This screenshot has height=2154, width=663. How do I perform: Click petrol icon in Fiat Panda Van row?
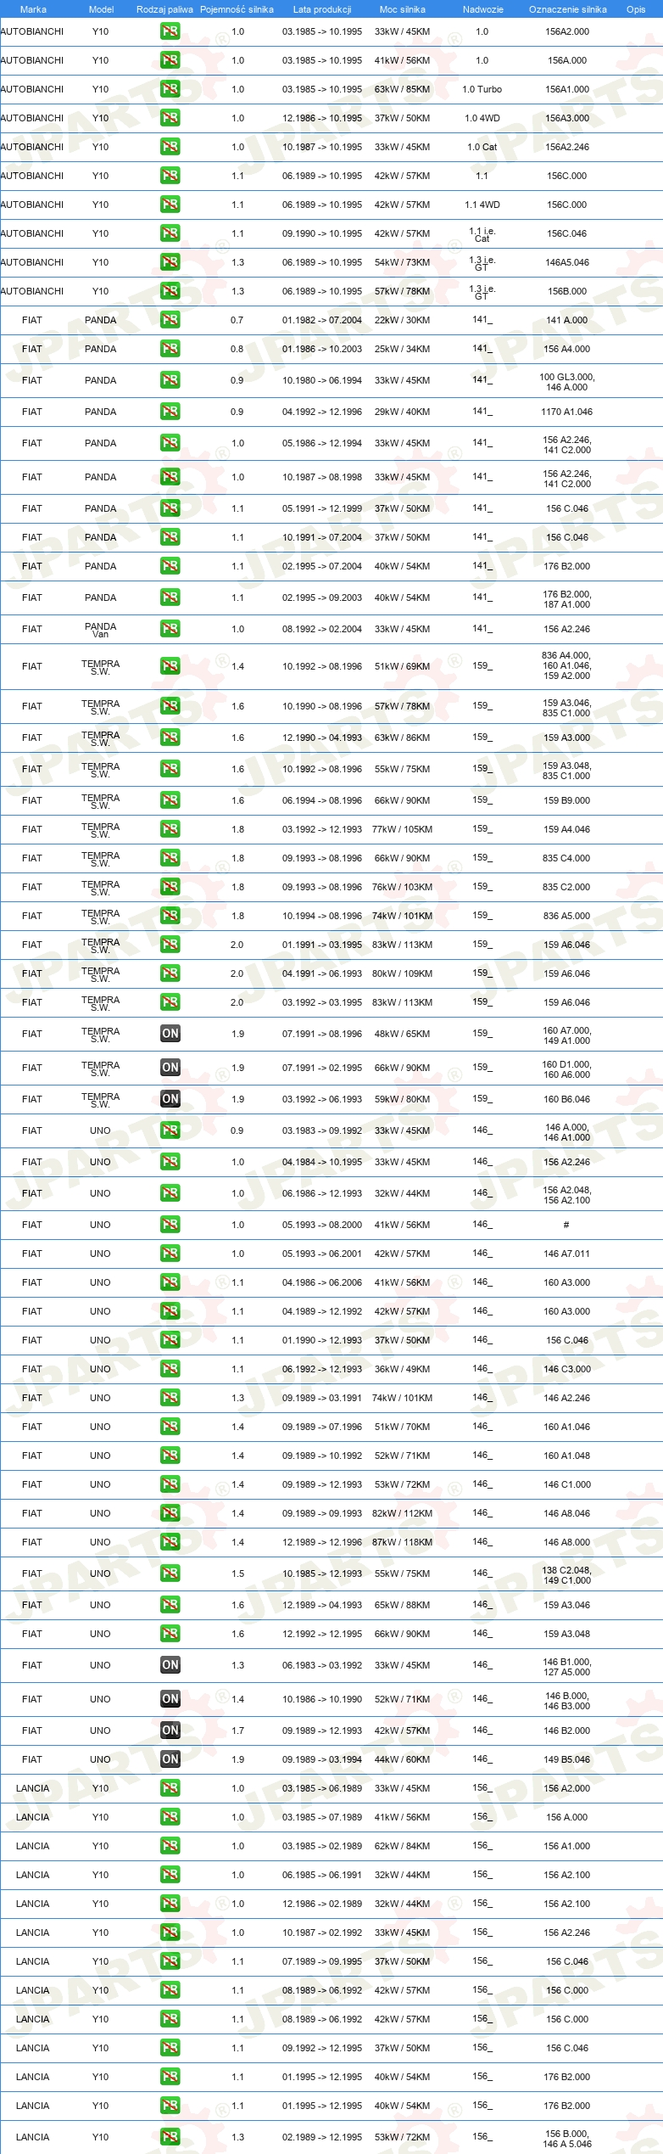coord(170,629)
